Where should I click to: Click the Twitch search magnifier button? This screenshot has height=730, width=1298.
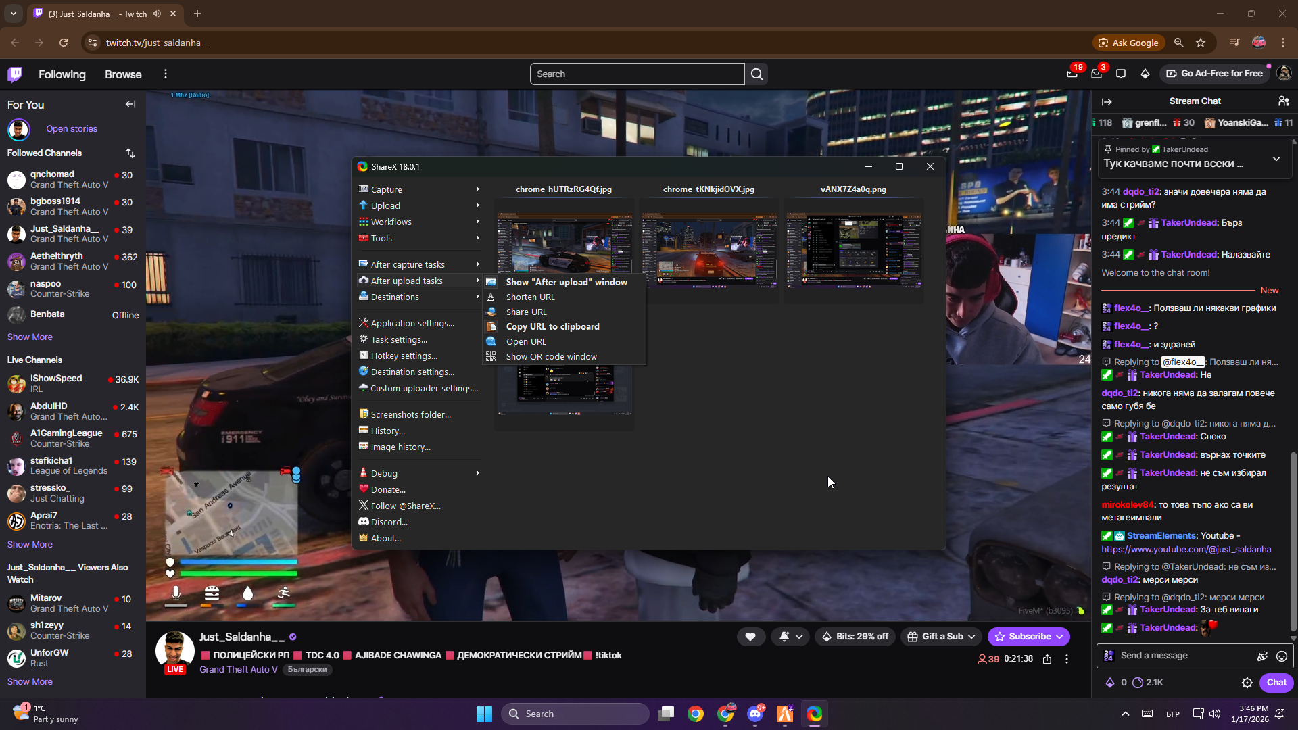coord(756,74)
